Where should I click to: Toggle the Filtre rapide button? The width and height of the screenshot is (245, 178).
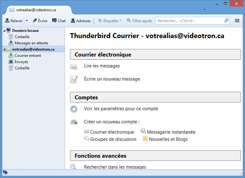click(x=139, y=21)
